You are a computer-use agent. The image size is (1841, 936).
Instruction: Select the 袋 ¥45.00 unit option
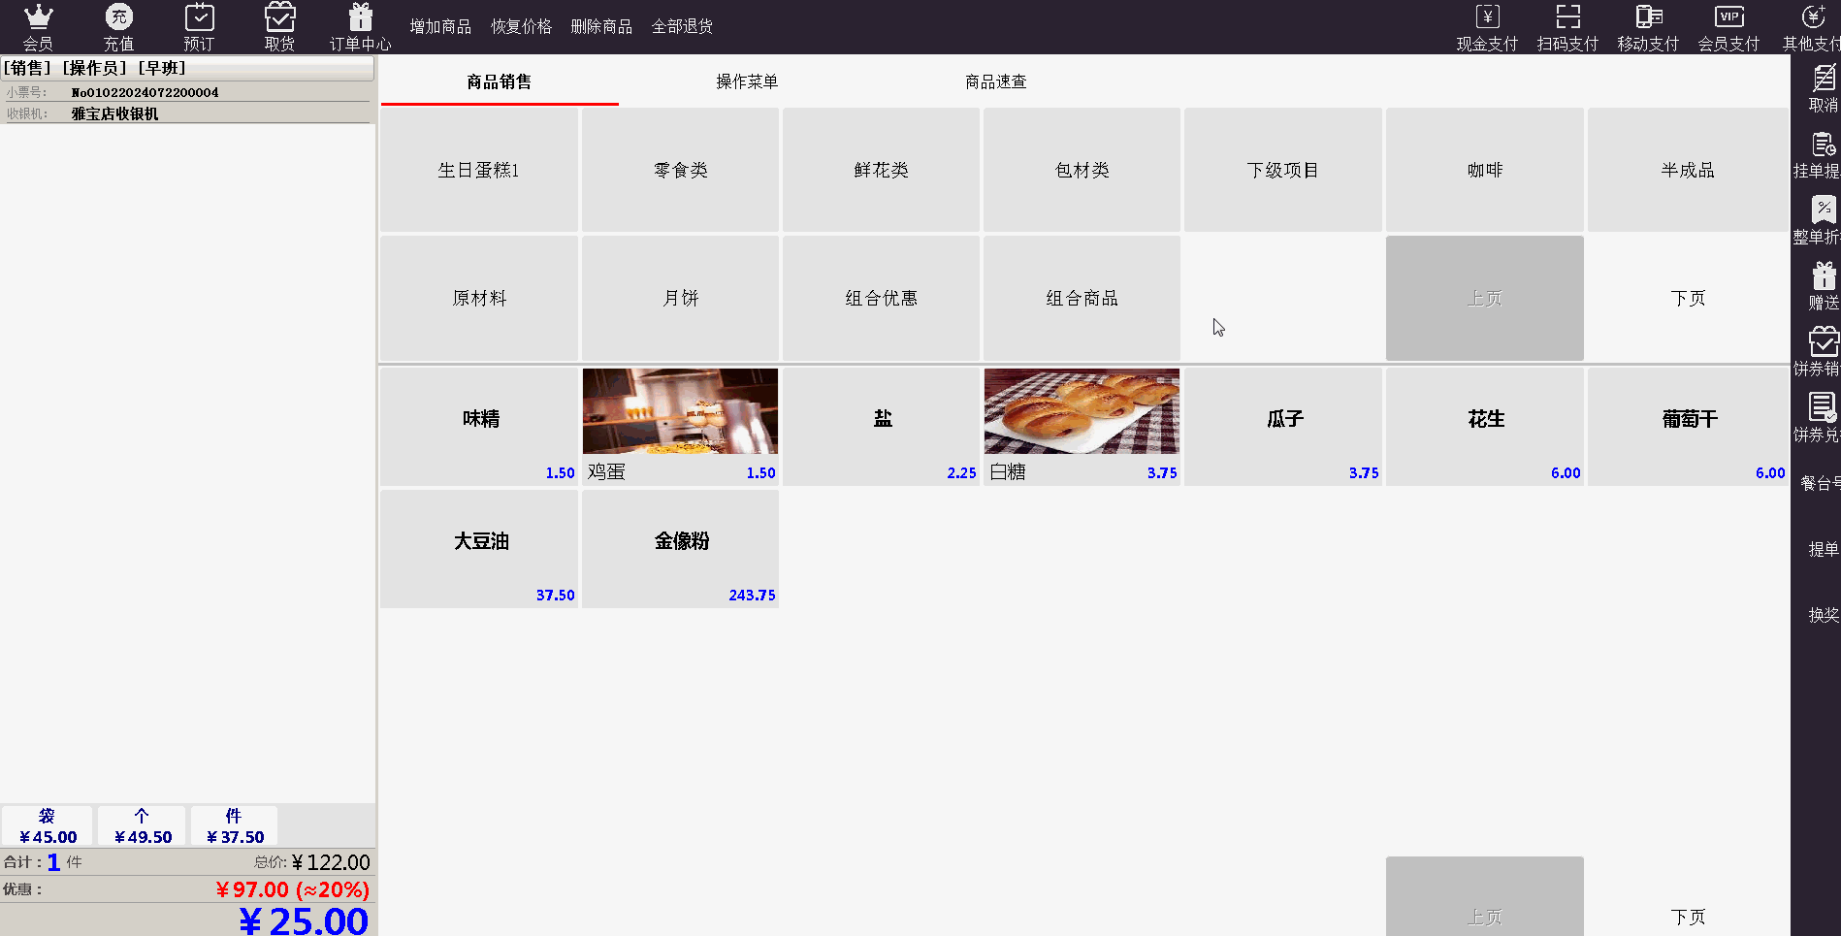pos(48,825)
